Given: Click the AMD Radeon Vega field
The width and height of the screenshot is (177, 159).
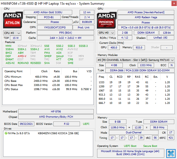Looking at the screenshot, I should pos(146,17).
